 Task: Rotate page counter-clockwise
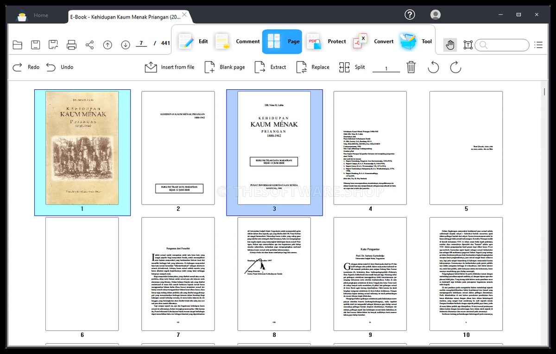pos(433,68)
